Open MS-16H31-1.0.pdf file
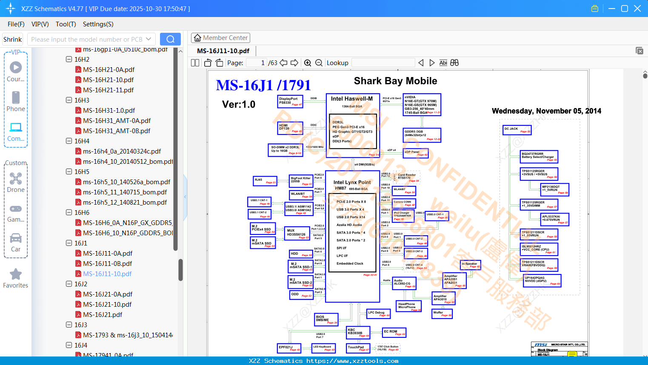648x365 pixels. point(109,110)
